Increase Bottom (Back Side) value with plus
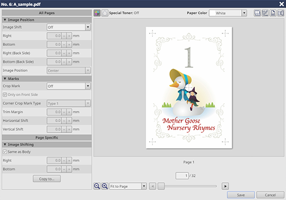This screenshot has width=286, height=200. click(69, 62)
